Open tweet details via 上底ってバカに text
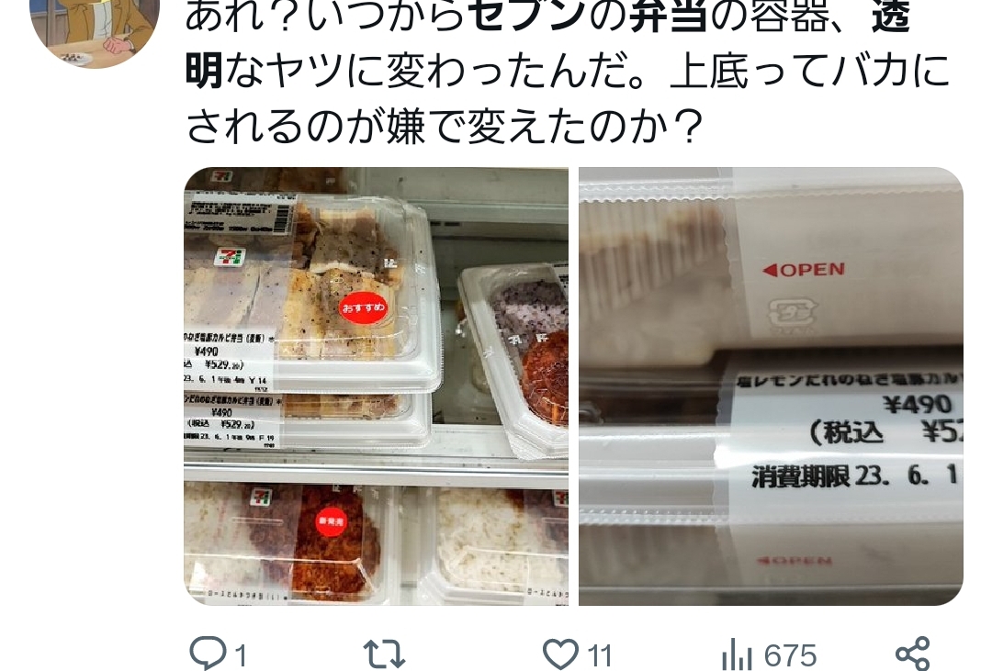 [x=810, y=71]
